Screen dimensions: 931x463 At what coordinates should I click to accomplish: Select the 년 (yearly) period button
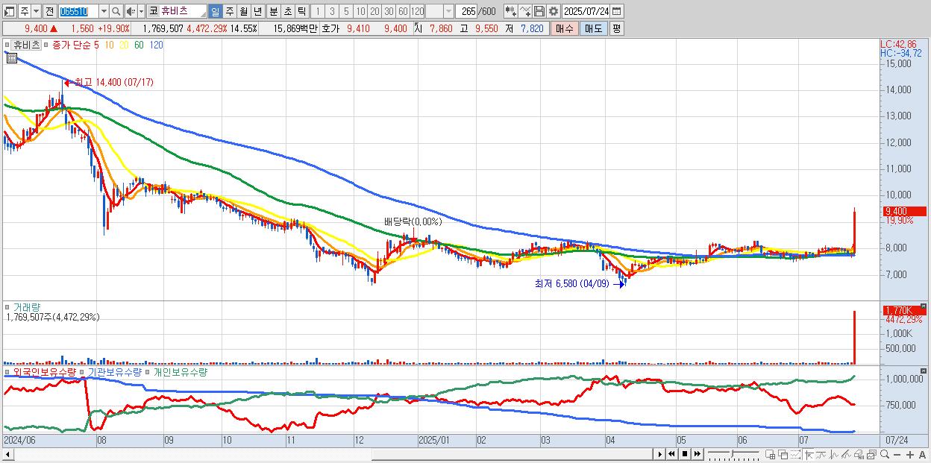point(257,11)
